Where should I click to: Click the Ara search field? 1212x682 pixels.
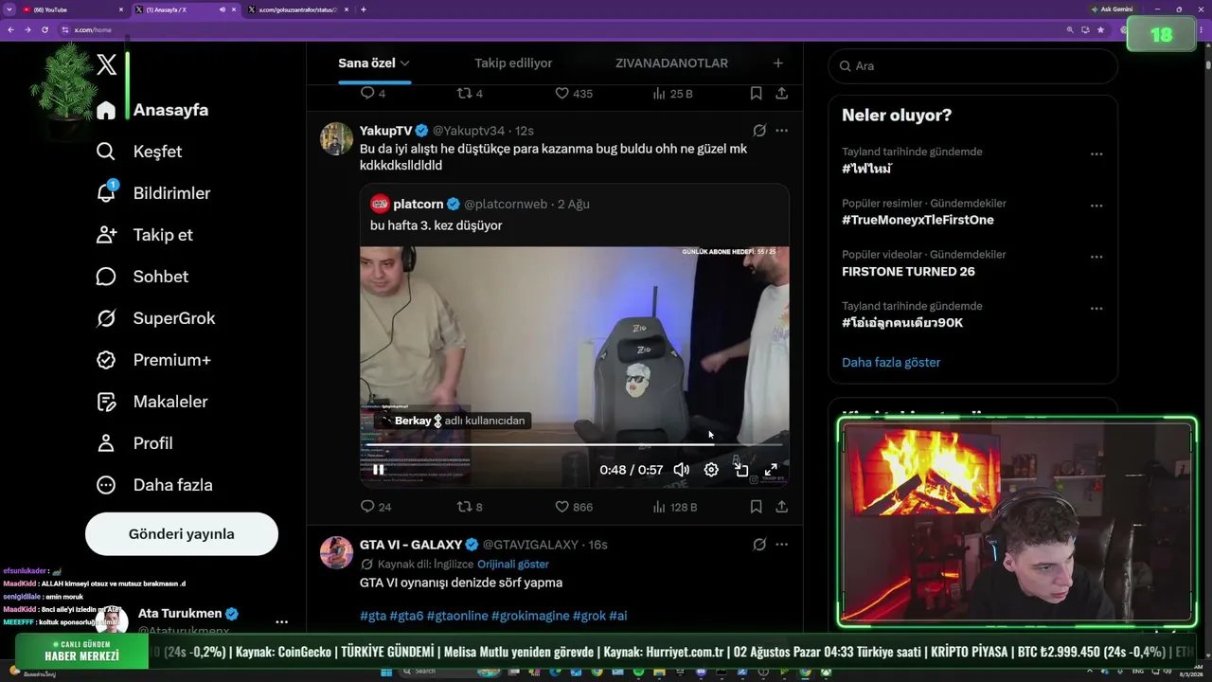pyautogui.click(x=973, y=66)
